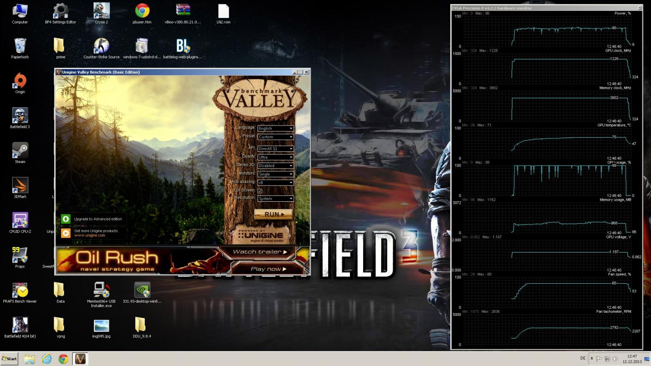
Task: Launch Steam from the desktop
Action: pos(20,153)
